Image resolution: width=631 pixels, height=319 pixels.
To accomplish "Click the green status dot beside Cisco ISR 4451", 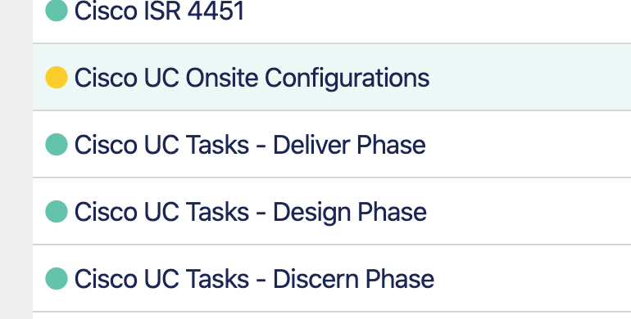I will 57,11.
